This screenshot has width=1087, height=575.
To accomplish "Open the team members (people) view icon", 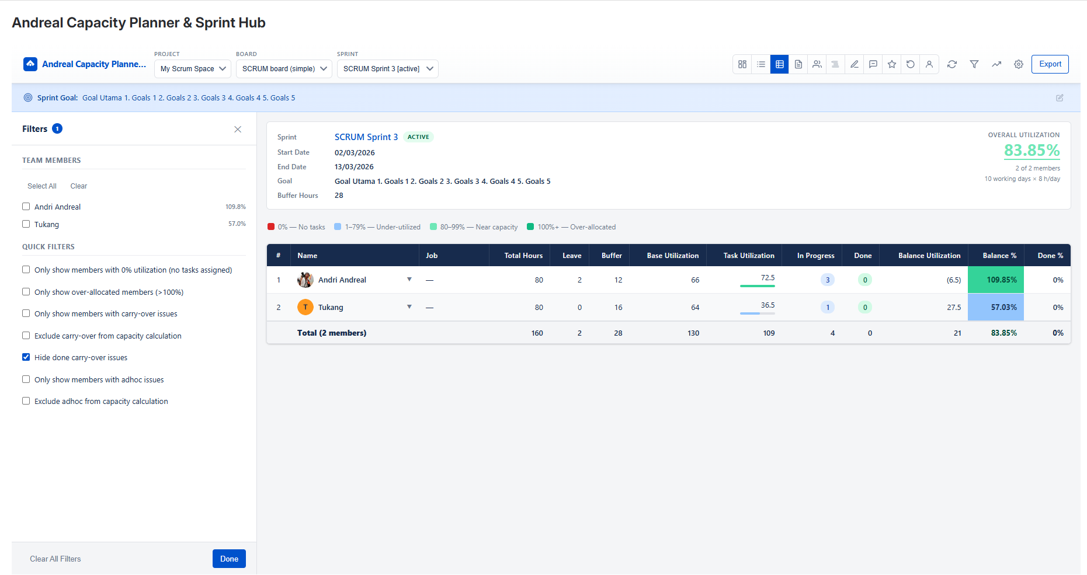I will [817, 64].
